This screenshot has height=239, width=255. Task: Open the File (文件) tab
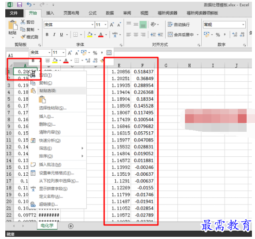pyautogui.click(x=14, y=13)
